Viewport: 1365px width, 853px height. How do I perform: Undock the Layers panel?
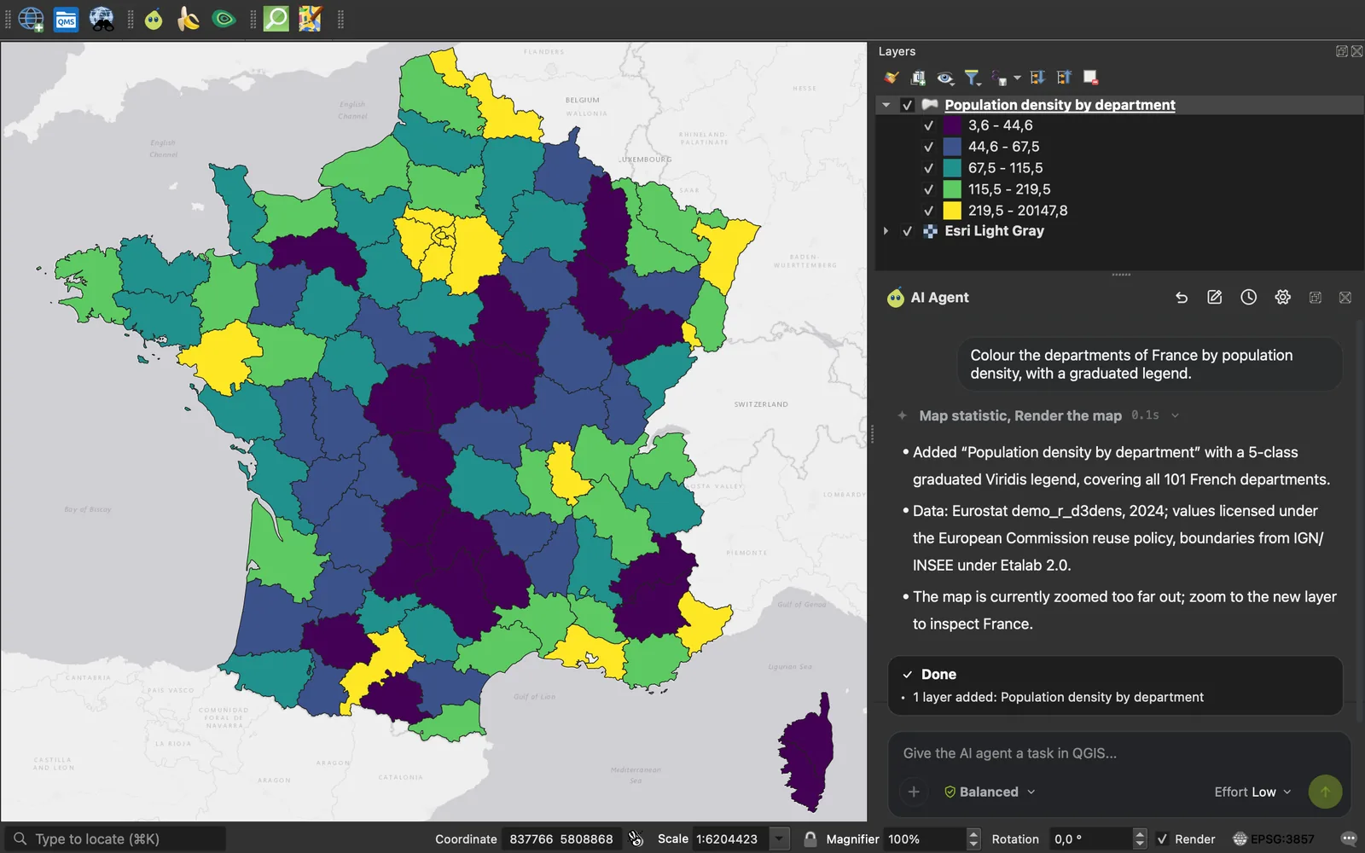[1341, 51]
